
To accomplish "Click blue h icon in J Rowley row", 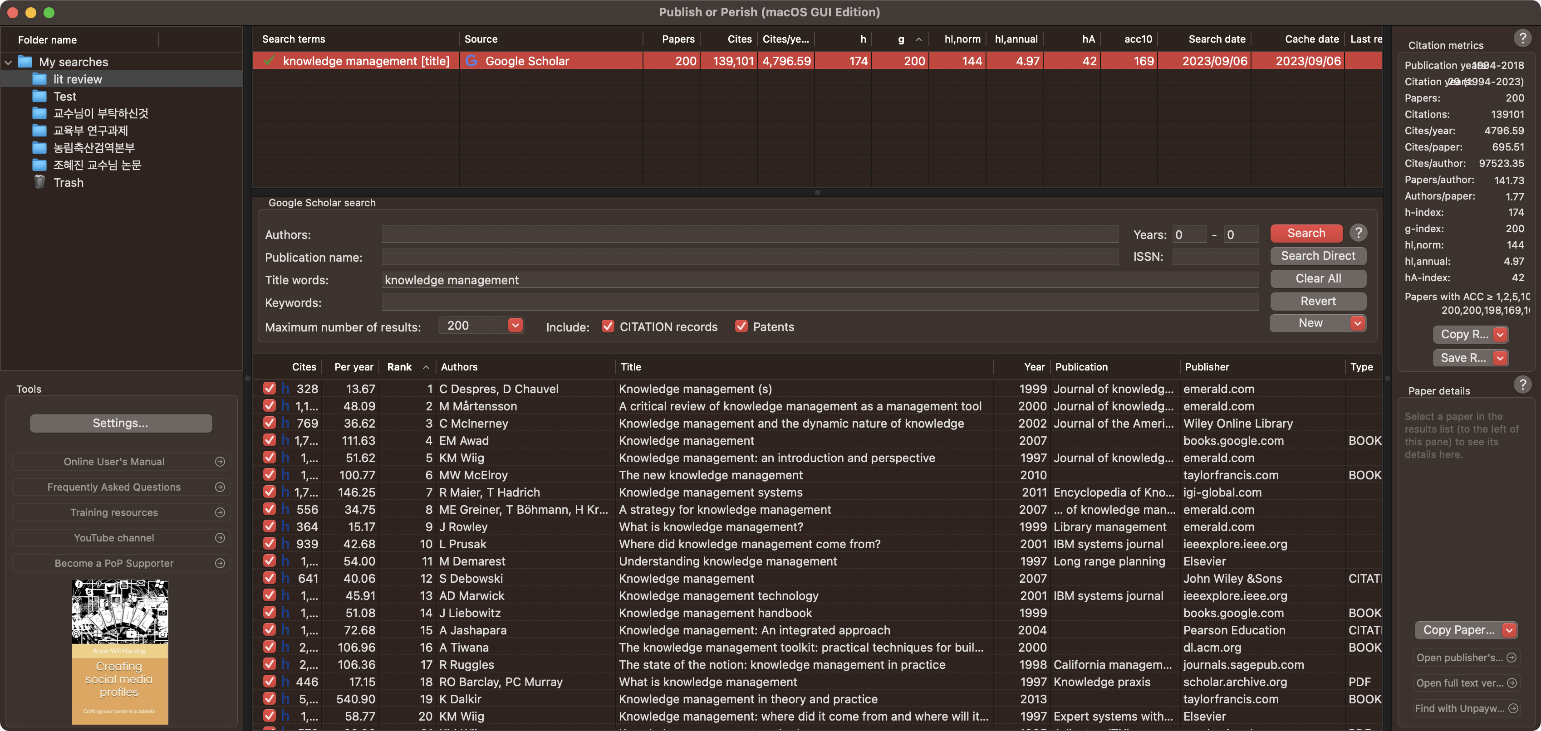I will click(x=285, y=526).
